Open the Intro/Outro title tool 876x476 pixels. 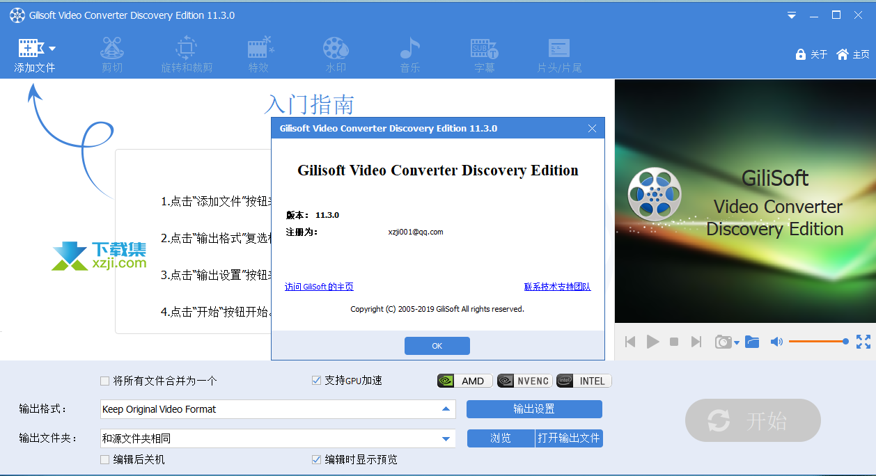559,55
